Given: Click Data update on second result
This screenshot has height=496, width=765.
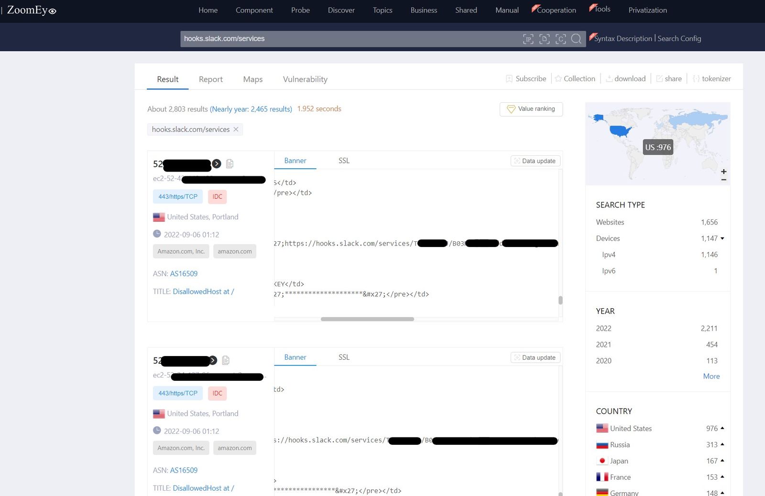Looking at the screenshot, I should [535, 357].
